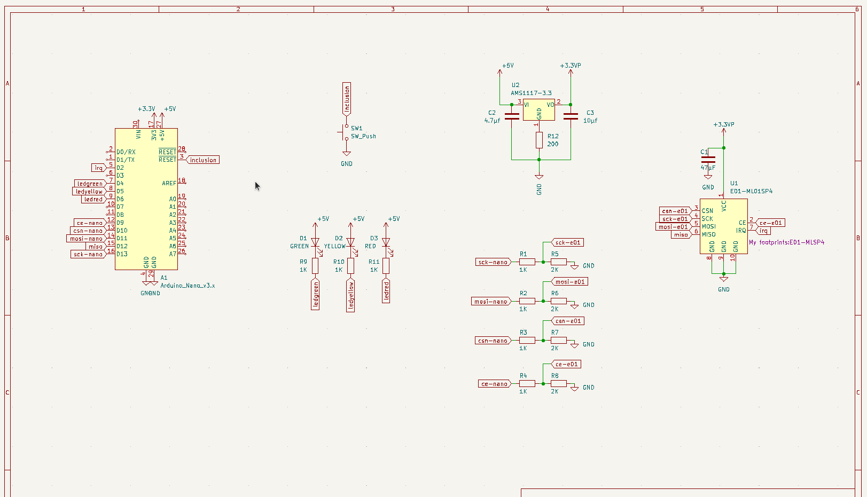Select resistor R3 1K
Viewport: 867px width, 497px height.
(x=527, y=340)
